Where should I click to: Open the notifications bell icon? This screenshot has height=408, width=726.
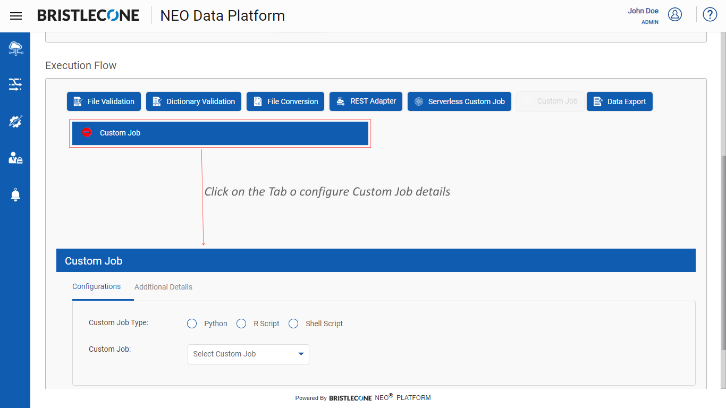[15, 195]
